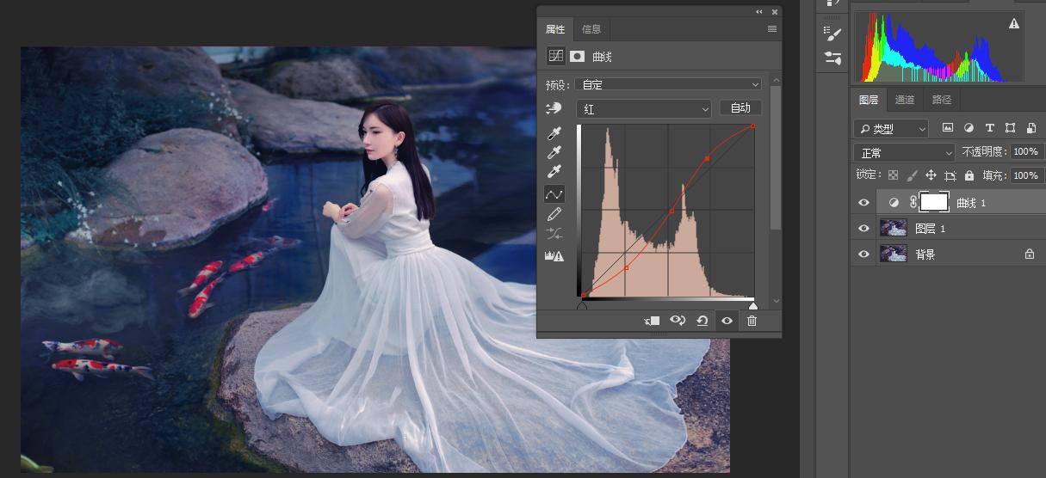1046x478 pixels.
Task: Switch to the 路径 tab
Action: (942, 100)
